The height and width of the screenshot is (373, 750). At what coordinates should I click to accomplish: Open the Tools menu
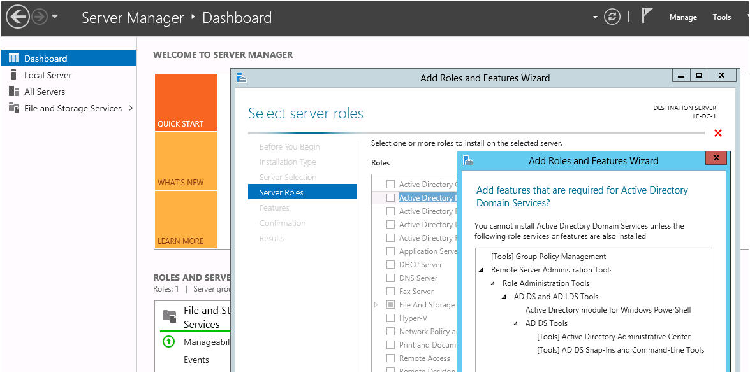pos(721,17)
